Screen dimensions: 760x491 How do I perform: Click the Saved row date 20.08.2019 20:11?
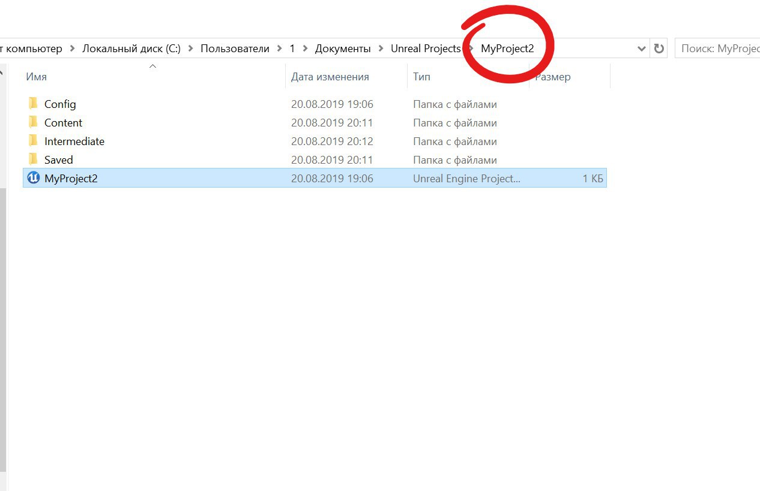point(332,160)
